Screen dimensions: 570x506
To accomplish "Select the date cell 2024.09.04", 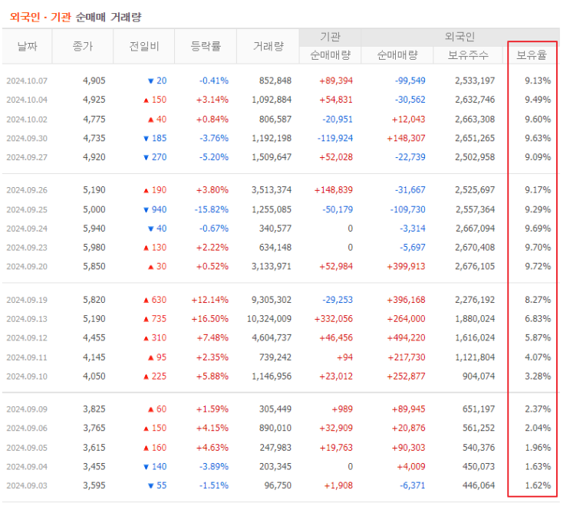I will click(x=27, y=466).
